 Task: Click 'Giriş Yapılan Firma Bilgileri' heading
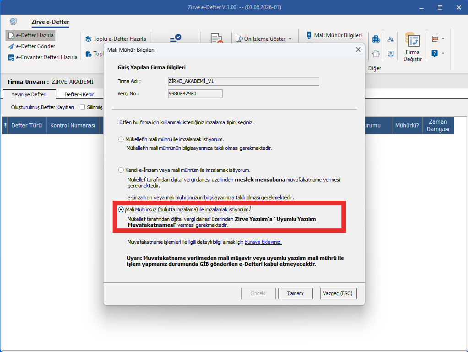coord(152,67)
